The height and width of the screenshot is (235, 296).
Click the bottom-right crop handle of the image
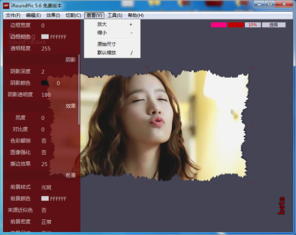(251, 183)
